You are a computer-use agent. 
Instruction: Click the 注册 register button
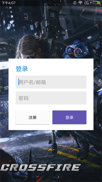coord(33,117)
